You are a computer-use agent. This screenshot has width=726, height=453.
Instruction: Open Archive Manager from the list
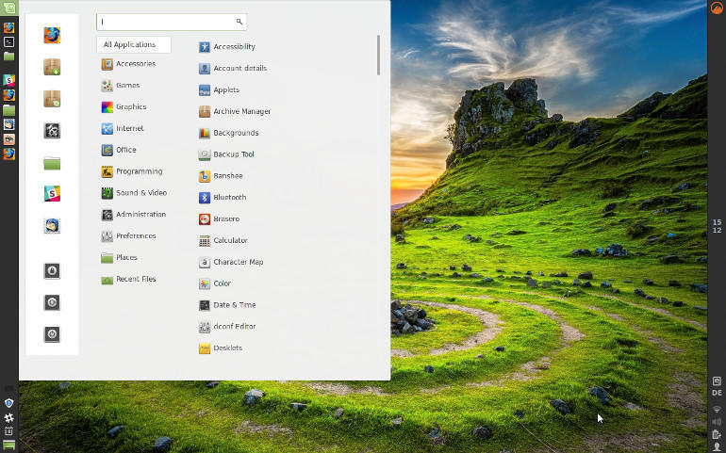[x=241, y=111]
